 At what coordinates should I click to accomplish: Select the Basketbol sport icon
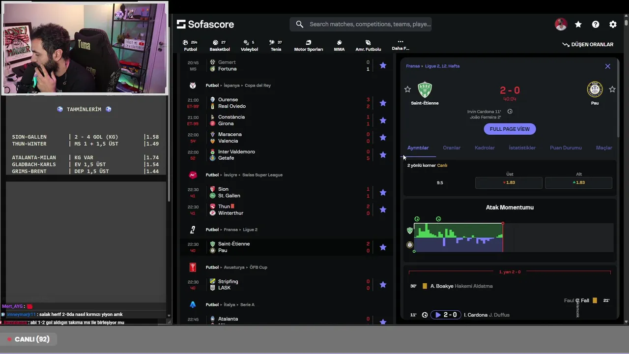pyautogui.click(x=220, y=45)
